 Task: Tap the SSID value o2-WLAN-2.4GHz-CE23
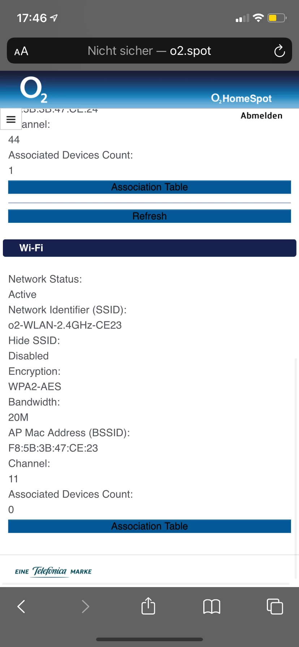click(65, 325)
